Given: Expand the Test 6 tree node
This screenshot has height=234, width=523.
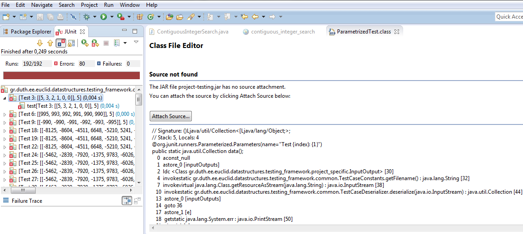Looking at the screenshot, I should (x=5, y=114).
